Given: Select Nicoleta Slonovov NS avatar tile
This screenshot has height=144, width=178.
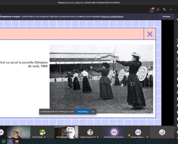Looking at the screenshot, I should tap(114, 132).
